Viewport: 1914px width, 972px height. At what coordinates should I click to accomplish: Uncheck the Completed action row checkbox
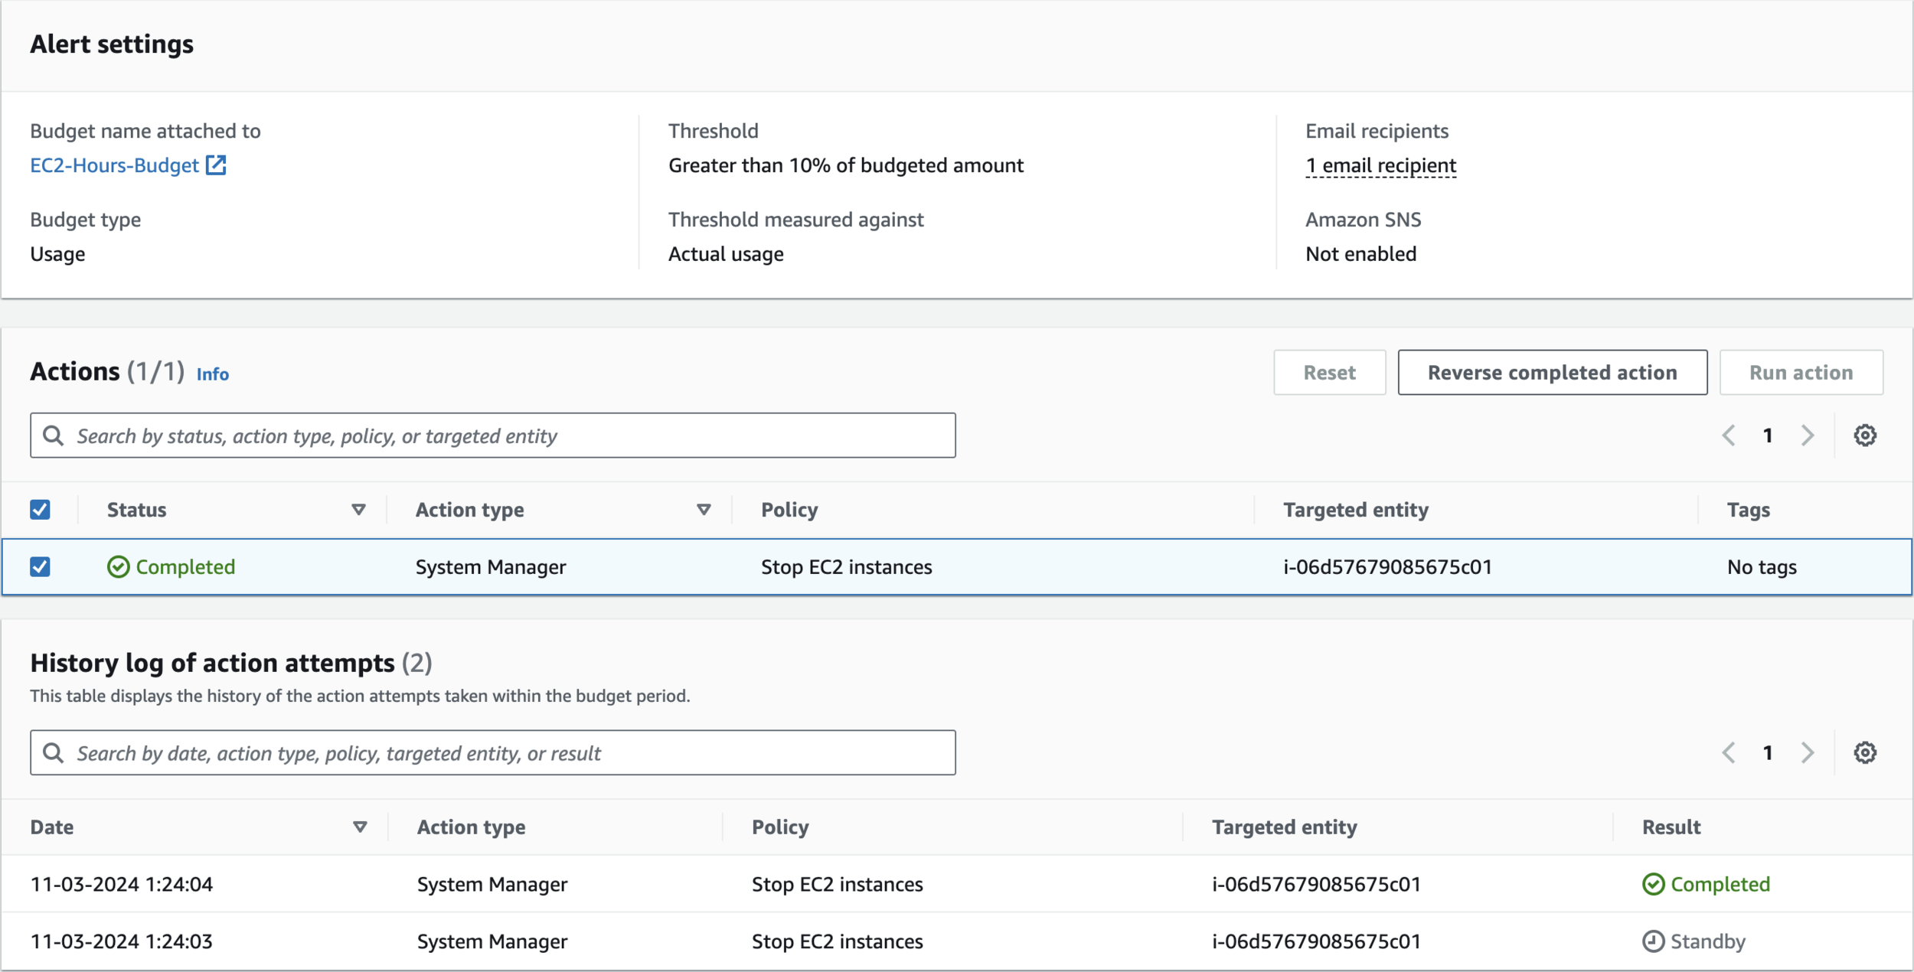(40, 567)
